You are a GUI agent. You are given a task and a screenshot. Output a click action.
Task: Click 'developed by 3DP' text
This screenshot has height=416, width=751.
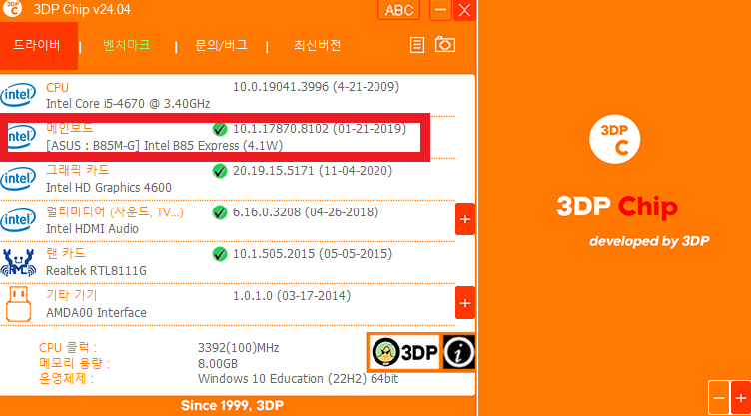tap(649, 241)
